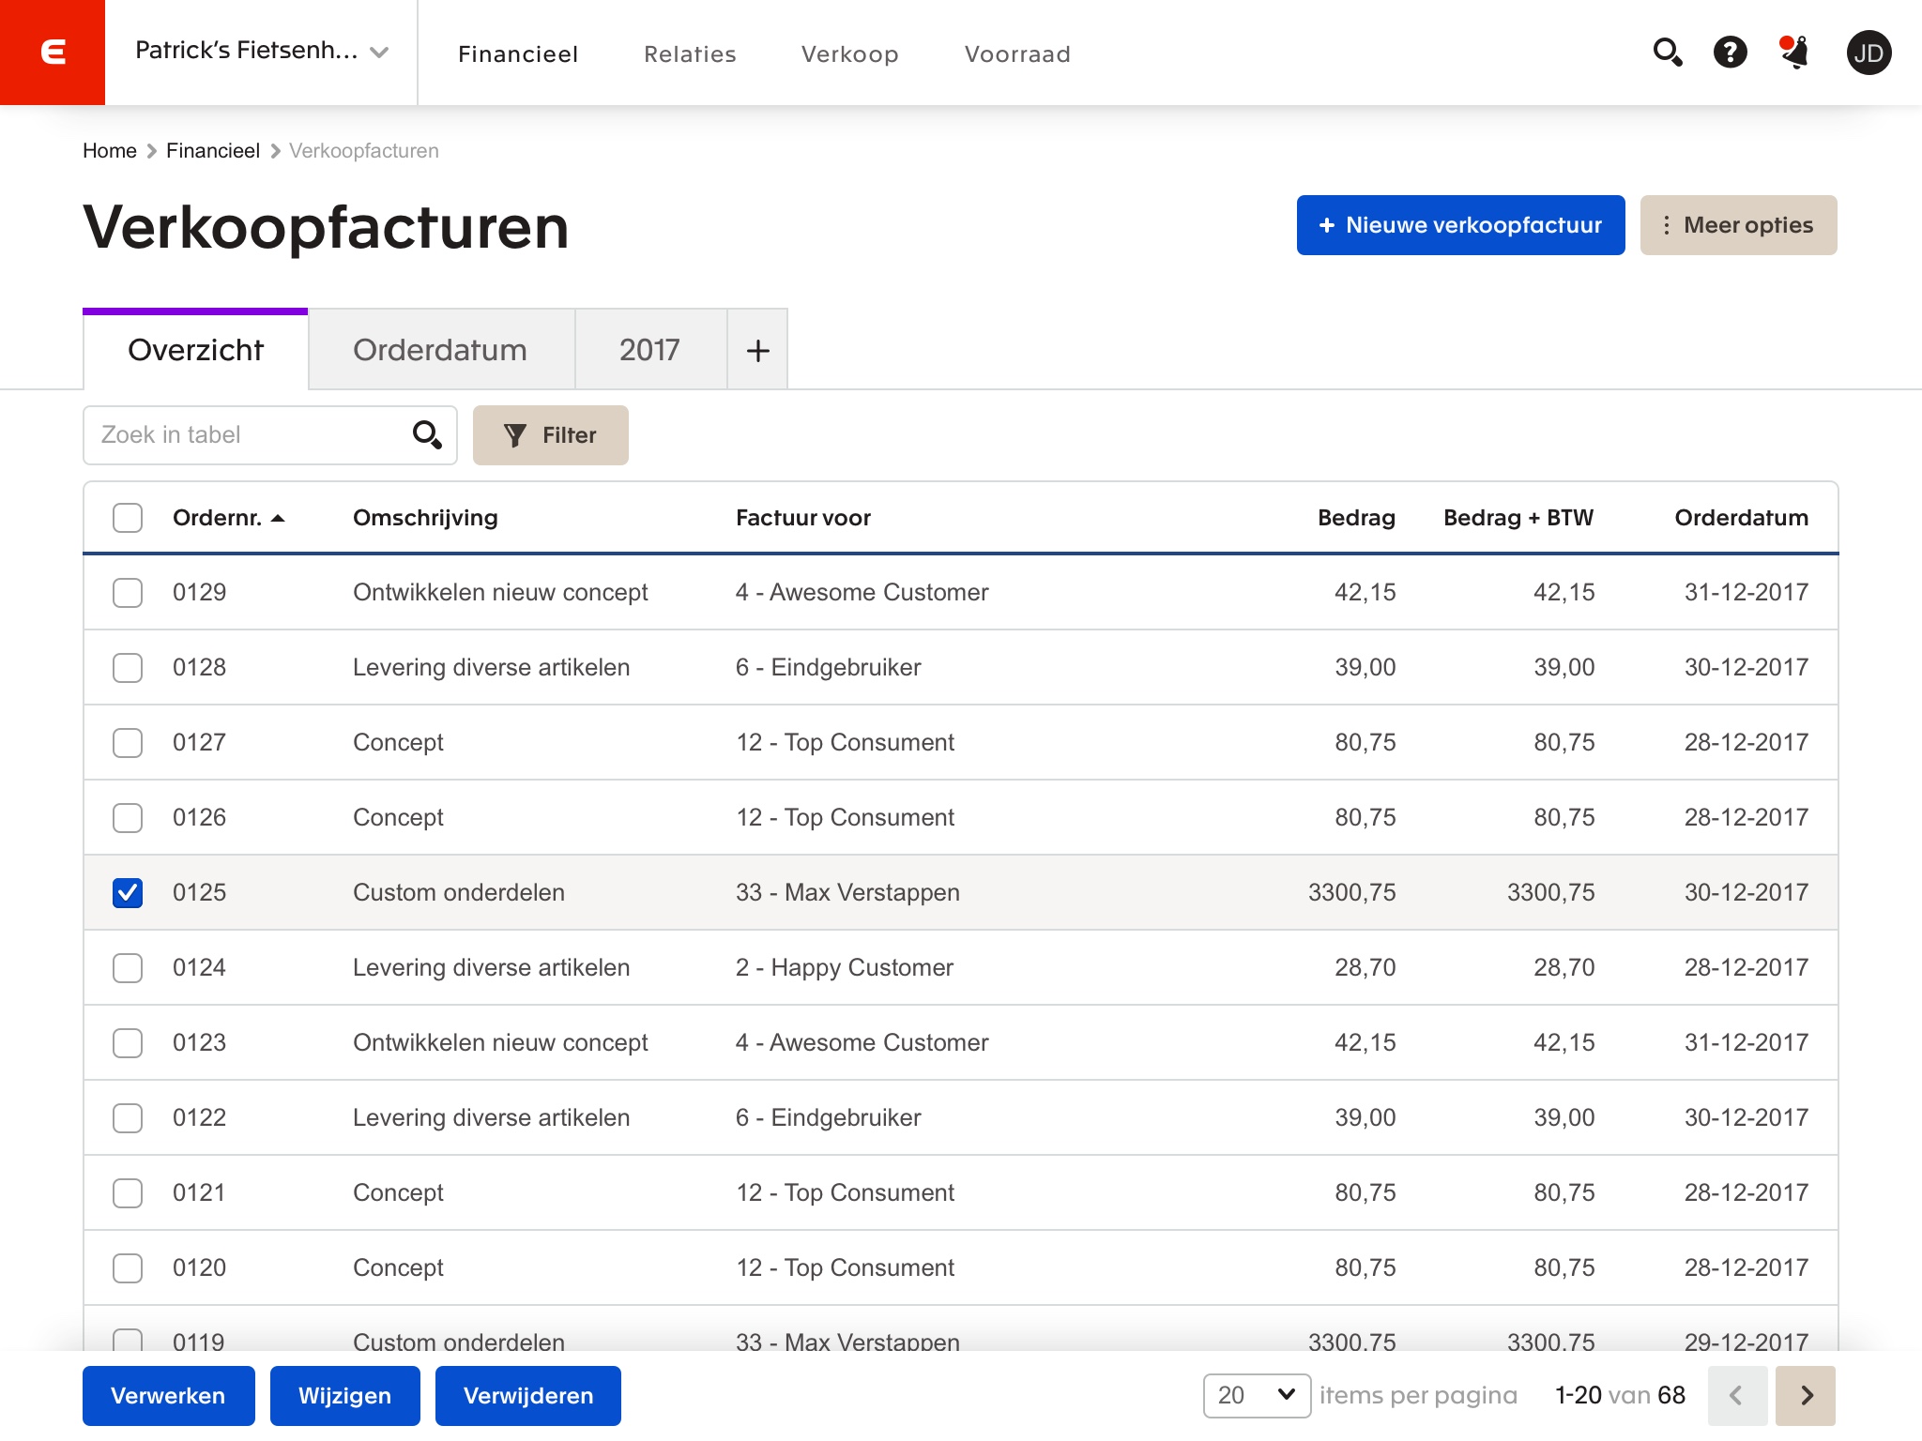The image size is (1922, 1441).
Task: Click the Nieuwe verkoopfactuur button
Action: coord(1459,225)
